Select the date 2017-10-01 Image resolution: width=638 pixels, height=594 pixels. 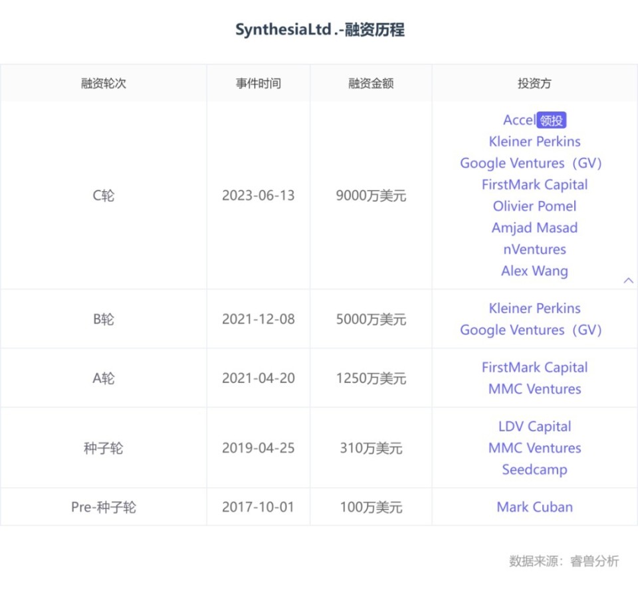(x=259, y=507)
